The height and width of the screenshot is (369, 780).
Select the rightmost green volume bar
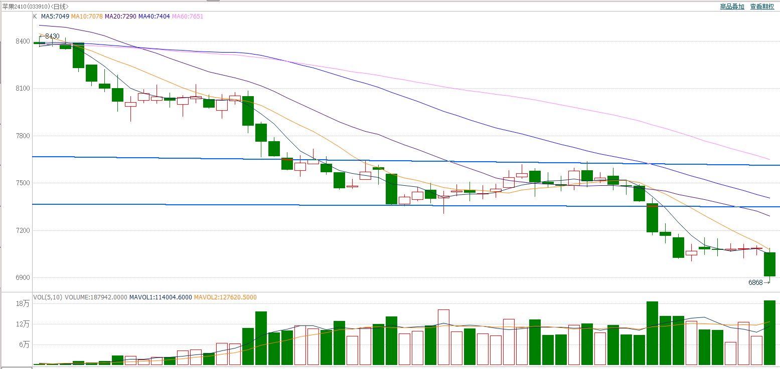pos(769,332)
